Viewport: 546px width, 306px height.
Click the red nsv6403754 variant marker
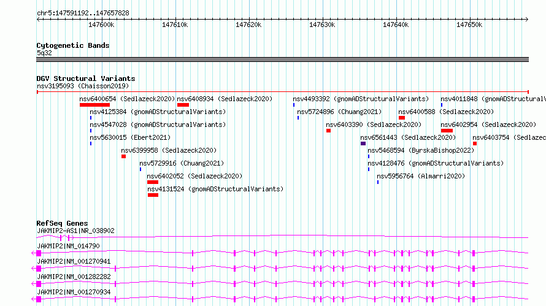click(x=475, y=143)
